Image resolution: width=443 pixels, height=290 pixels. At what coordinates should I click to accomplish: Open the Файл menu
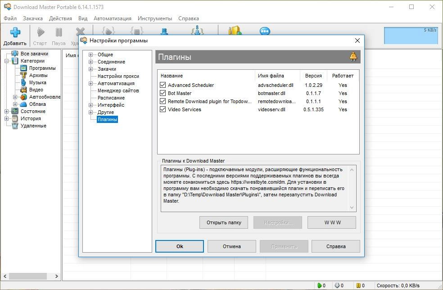(10, 18)
